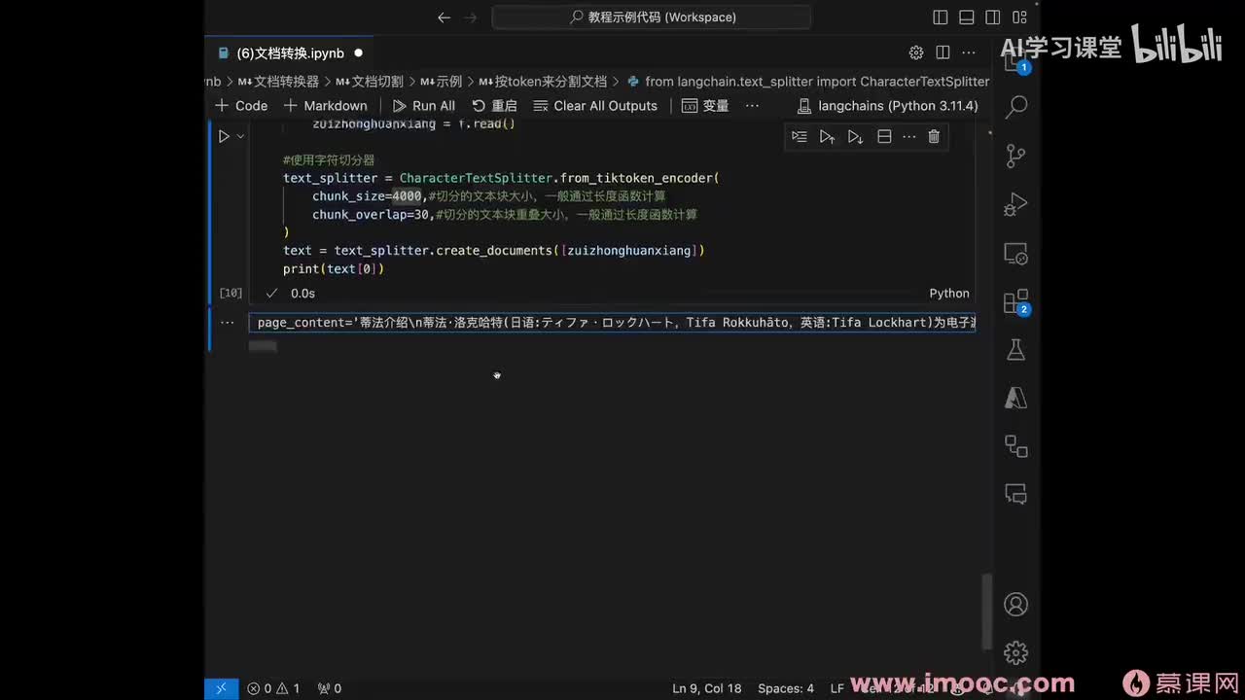Image resolution: width=1245 pixels, height=700 pixels.
Task: Execute above cells icon
Action: pyautogui.click(x=827, y=137)
